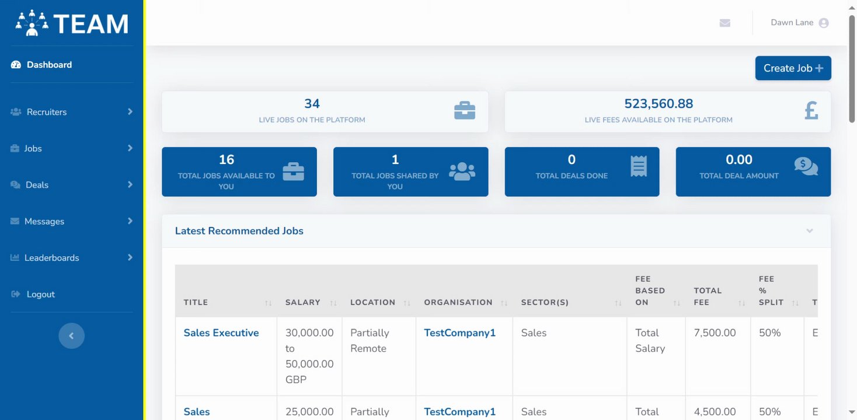Click the user avatar icon beside Dawn Lane
Screen dimensions: 857x420
point(824,23)
